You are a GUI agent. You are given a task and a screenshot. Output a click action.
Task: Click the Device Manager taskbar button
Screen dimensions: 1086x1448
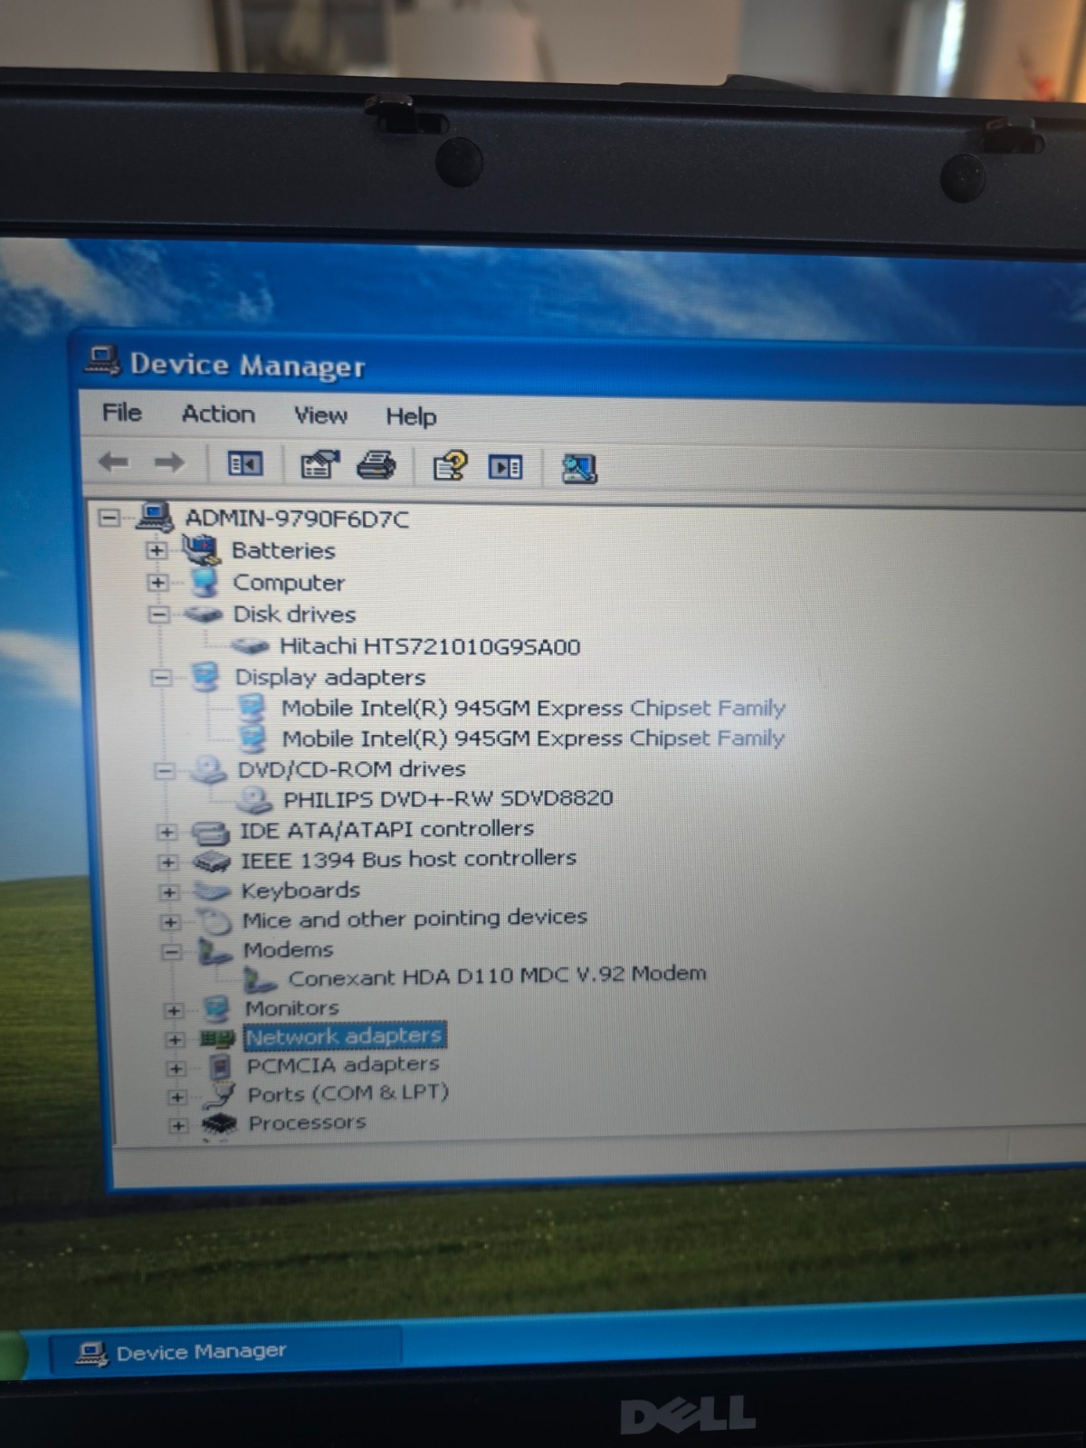226,1352
